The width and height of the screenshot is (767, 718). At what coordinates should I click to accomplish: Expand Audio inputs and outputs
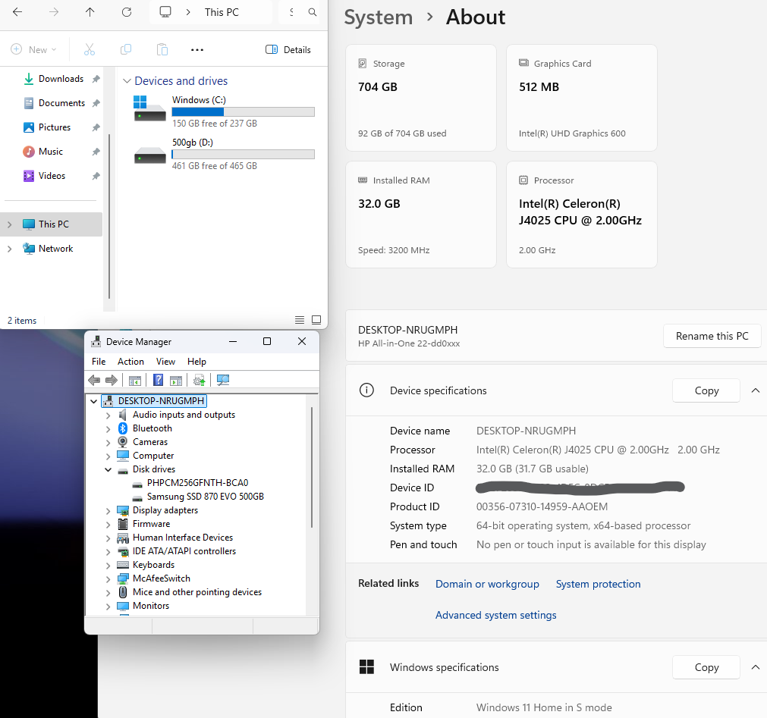tap(108, 415)
